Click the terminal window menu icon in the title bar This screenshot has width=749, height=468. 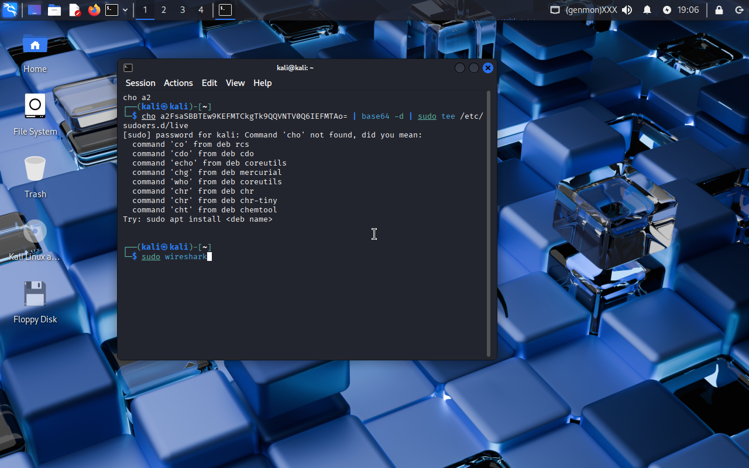pyautogui.click(x=128, y=68)
